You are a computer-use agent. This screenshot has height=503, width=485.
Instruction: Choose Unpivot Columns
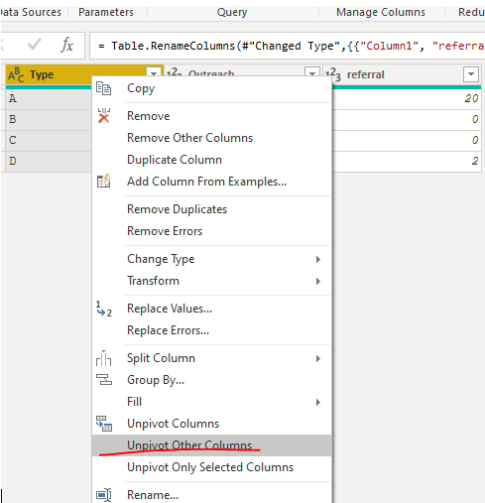click(211, 424)
